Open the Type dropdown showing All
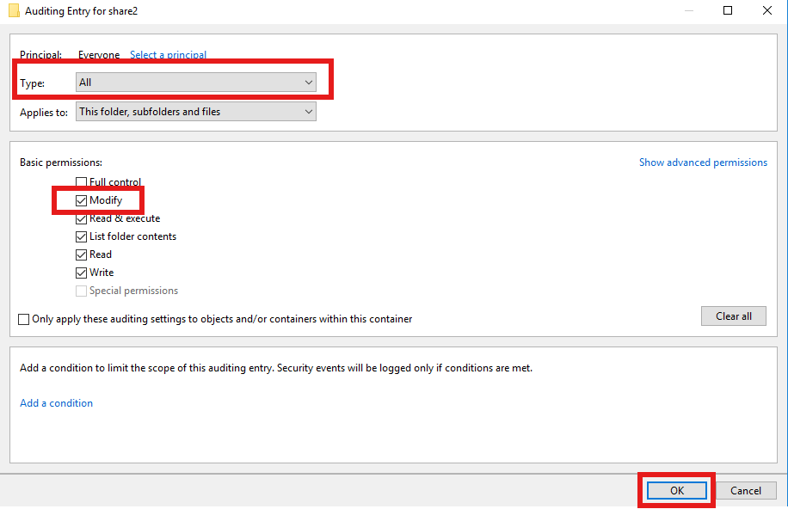Image resolution: width=788 pixels, height=509 pixels. point(196,83)
